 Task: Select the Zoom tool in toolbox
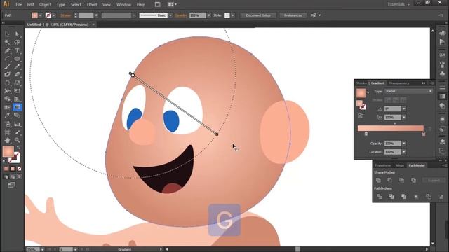17,140
